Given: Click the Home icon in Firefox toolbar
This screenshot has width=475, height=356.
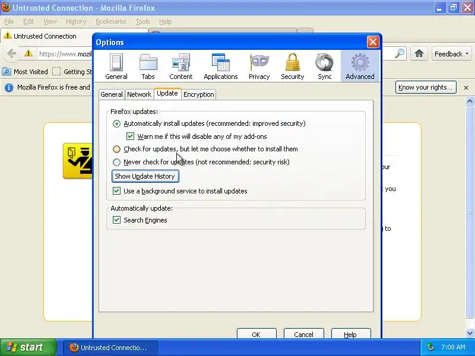Looking at the screenshot, I should coord(419,54).
